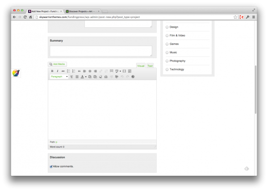Image resolution: width=268 pixels, height=191 pixels.
Task: Toggle bold formatting in the editor toolbar
Action: tap(52, 71)
